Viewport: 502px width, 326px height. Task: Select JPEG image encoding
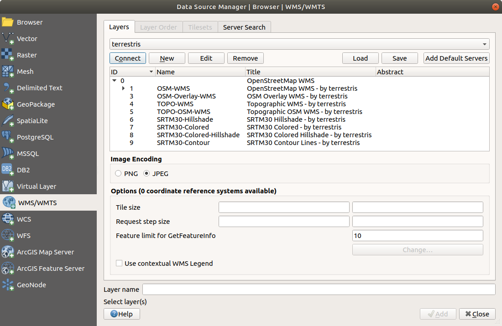tap(146, 174)
